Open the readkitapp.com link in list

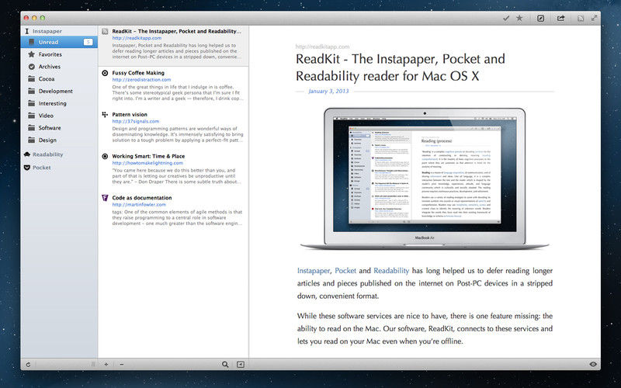[x=137, y=38]
